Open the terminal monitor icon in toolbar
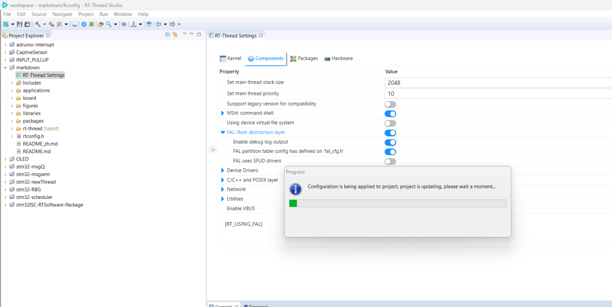This screenshot has height=307, width=612. 75,24
